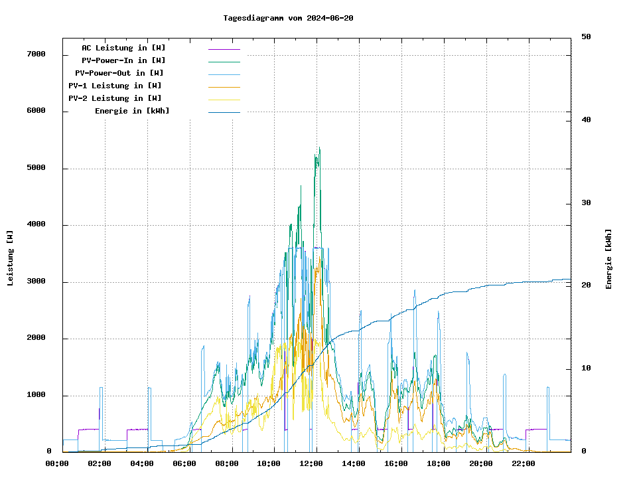Select the 12:00 time axis tick label
637x478 pixels.
click(311, 463)
